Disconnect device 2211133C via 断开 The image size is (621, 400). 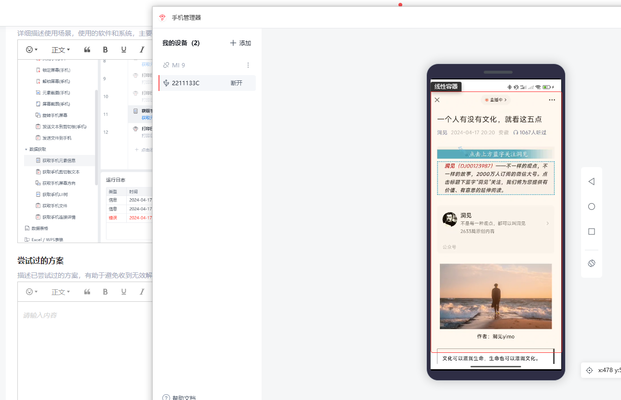(237, 83)
